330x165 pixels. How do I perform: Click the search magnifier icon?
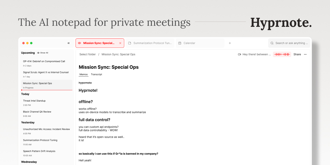click(x=272, y=43)
